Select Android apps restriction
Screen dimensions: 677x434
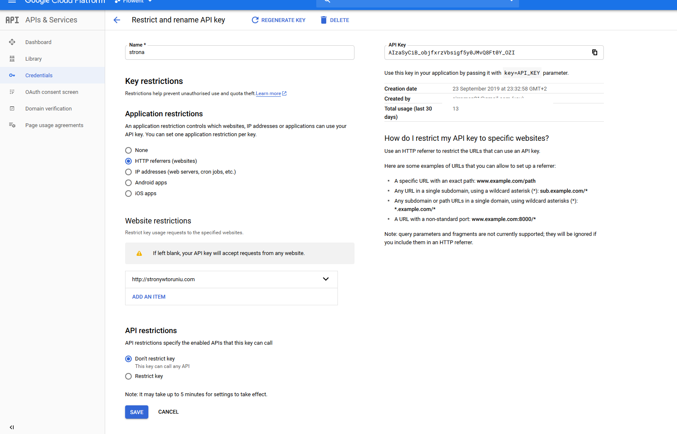click(x=128, y=183)
